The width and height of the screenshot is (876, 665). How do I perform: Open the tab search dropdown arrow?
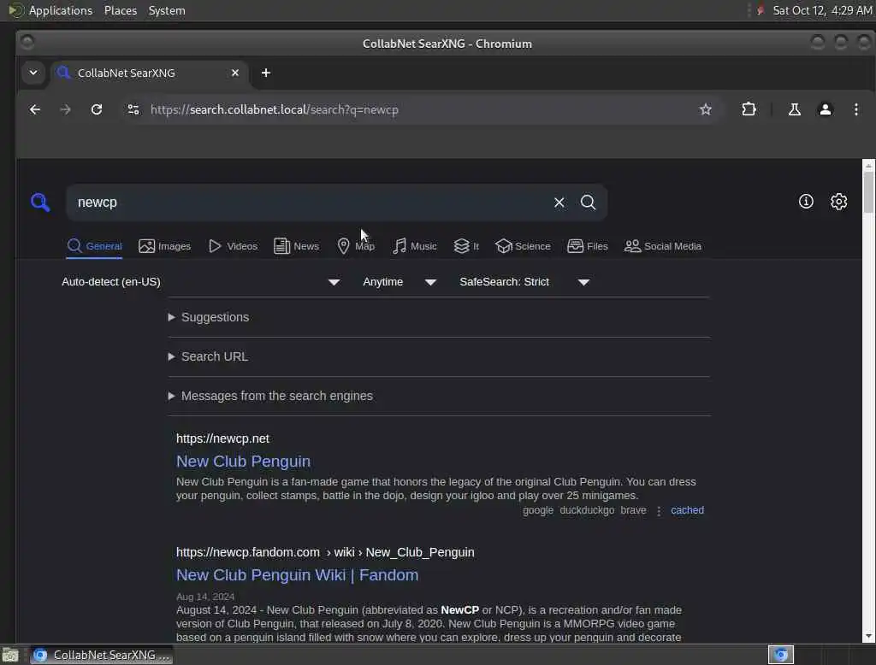click(x=33, y=73)
